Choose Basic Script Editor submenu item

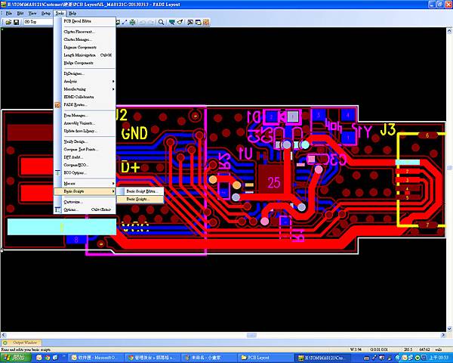point(140,191)
